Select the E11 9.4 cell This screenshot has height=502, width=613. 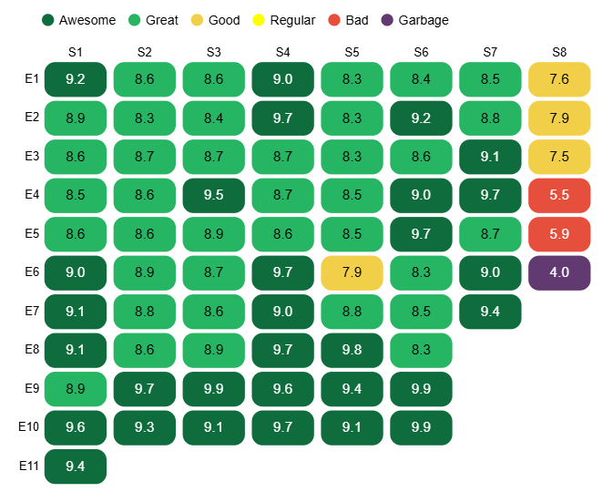point(76,466)
